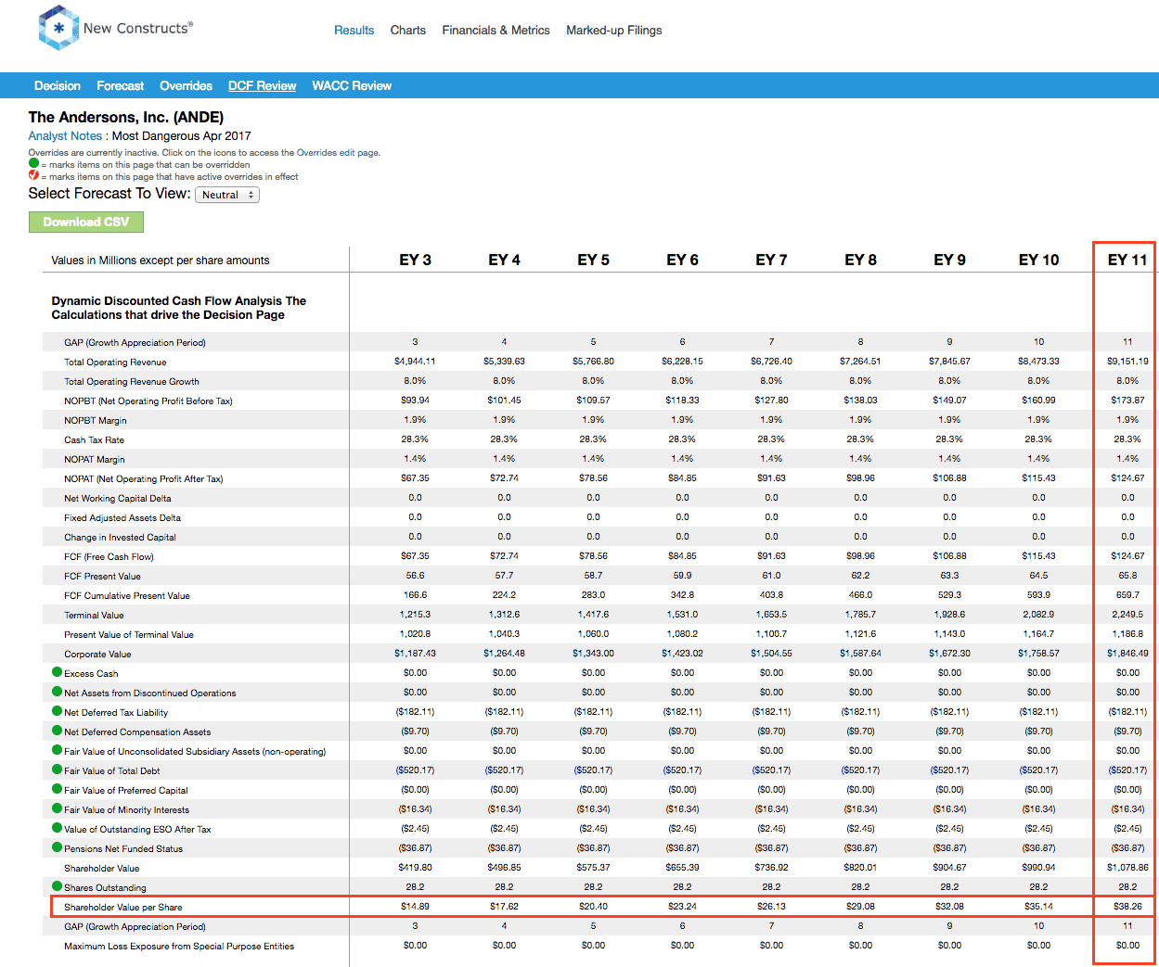Screen dimensions: 1159x967
Task: Select the $173.87 NOPBT value
Action: pyautogui.click(x=1127, y=401)
